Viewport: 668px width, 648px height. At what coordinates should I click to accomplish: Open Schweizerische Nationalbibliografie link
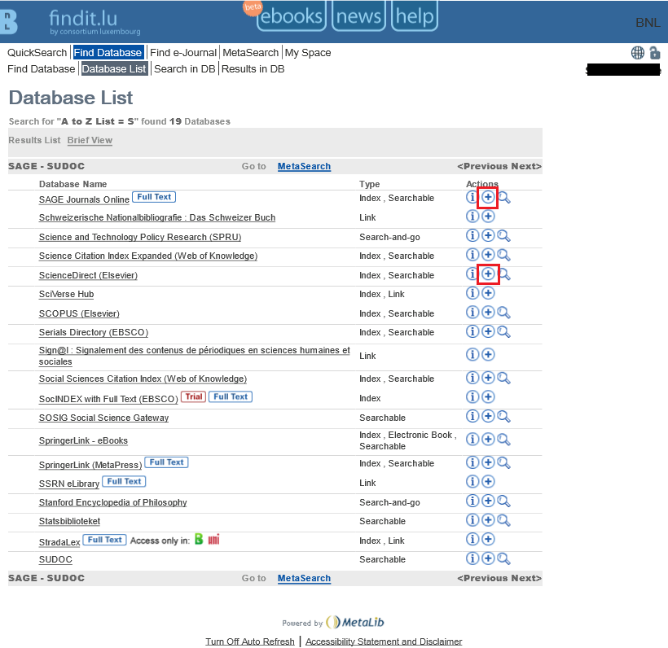point(157,217)
